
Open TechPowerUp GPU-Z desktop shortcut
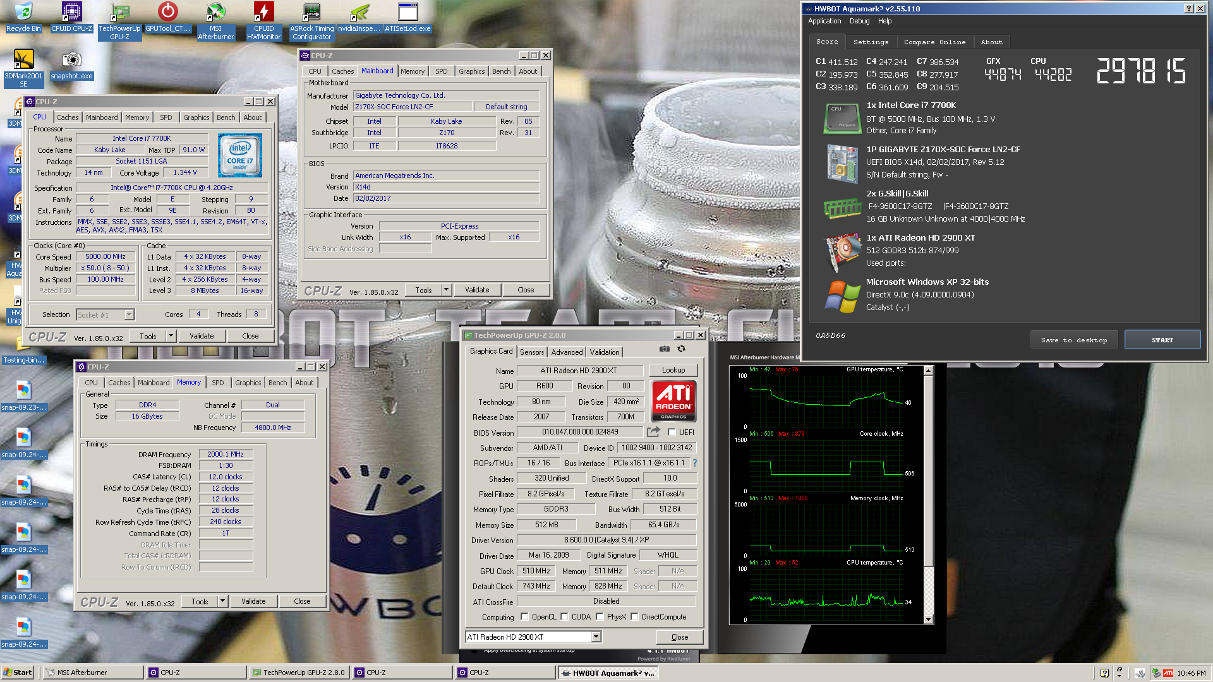click(x=119, y=21)
